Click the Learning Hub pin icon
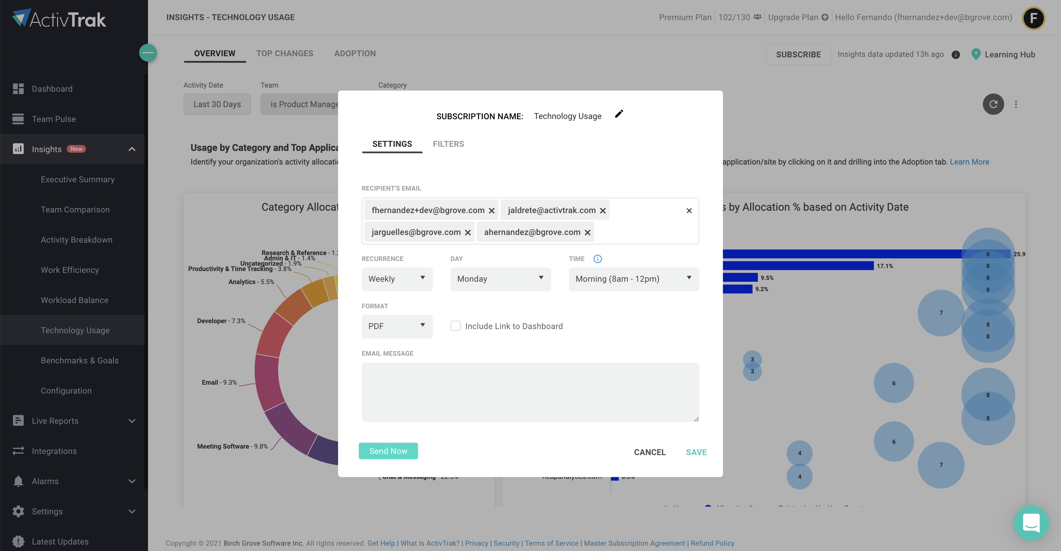The height and width of the screenshot is (551, 1061). (975, 54)
